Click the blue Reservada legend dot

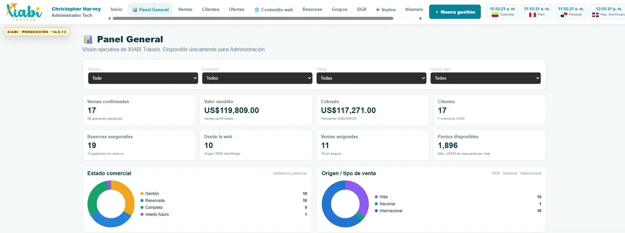[142, 200]
